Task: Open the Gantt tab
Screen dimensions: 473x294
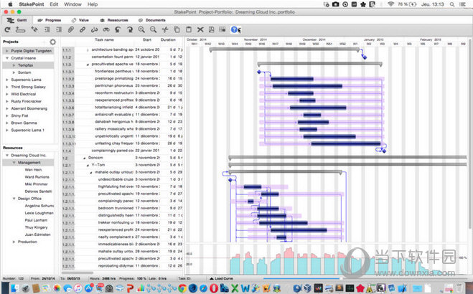Action: 17,20
